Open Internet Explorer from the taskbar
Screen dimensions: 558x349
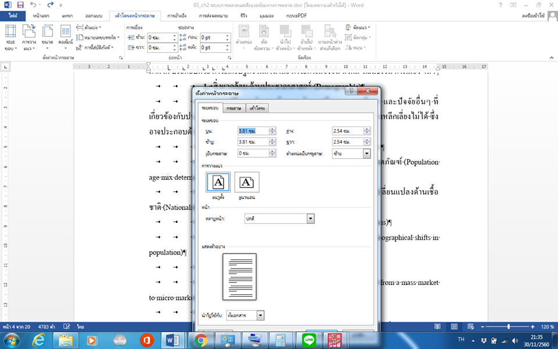[x=38, y=340]
